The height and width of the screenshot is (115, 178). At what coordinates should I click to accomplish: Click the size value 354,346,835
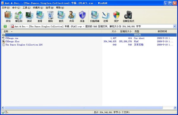[x=110, y=41]
